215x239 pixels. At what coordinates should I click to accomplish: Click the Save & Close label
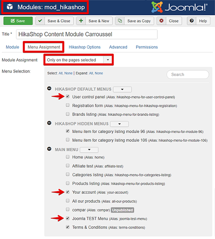tap(59, 21)
